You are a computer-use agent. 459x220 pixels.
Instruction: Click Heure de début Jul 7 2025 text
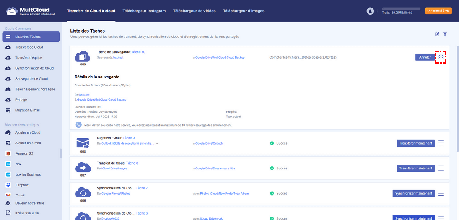[x=96, y=117]
